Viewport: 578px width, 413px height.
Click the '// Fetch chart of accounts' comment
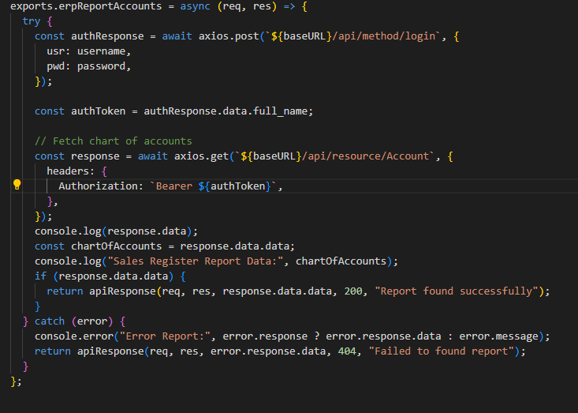click(x=114, y=141)
